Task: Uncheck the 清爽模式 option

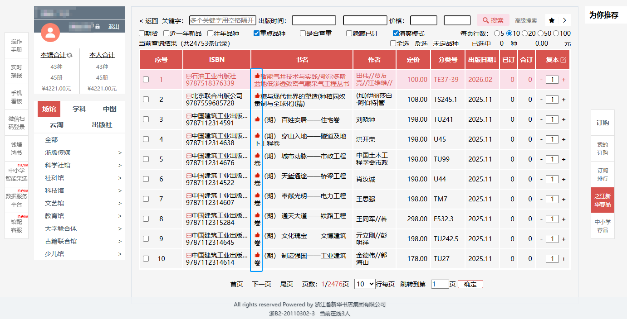Action: coord(396,33)
